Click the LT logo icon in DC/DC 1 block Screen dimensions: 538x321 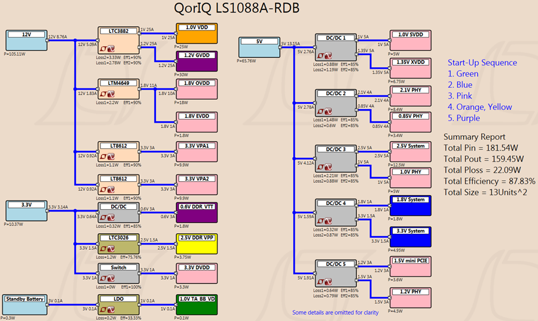point(325,56)
